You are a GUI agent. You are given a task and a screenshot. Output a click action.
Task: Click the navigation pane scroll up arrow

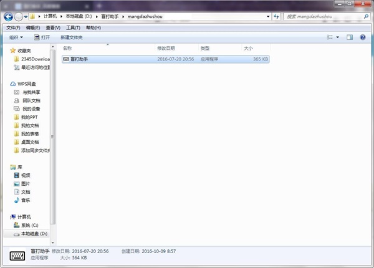point(53,47)
